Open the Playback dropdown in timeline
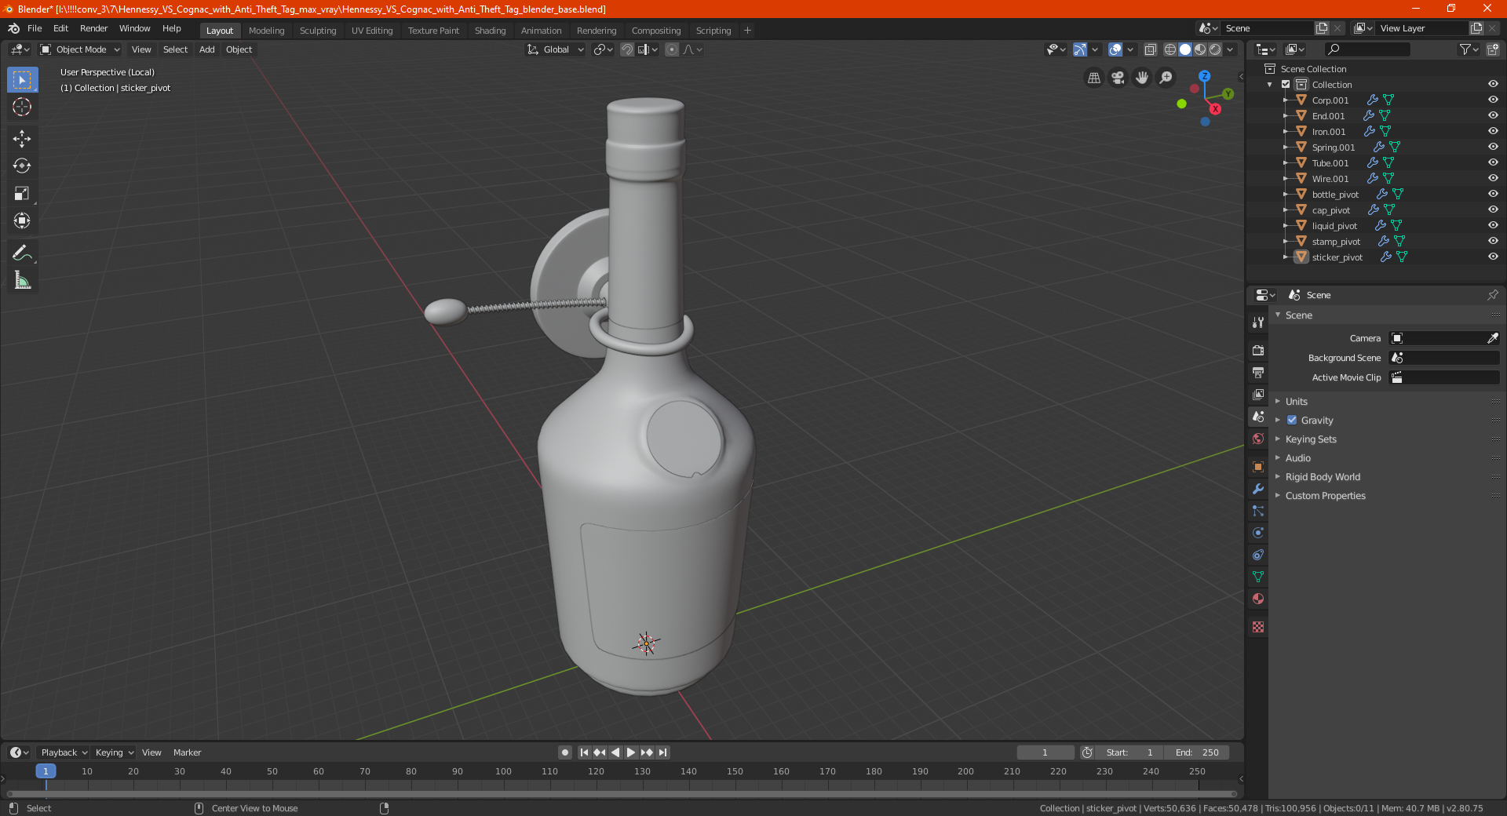Screen dimensions: 1507x816 click(x=64, y=752)
